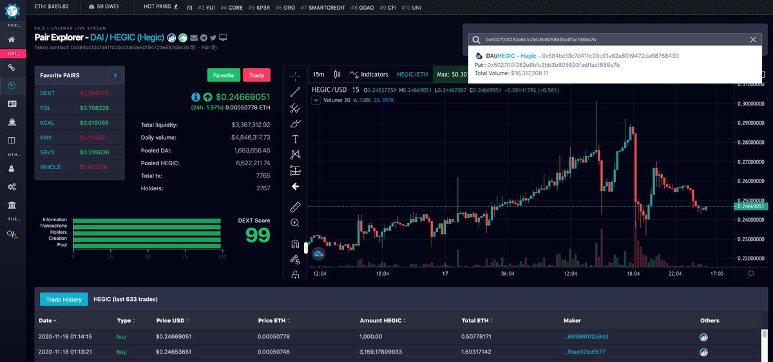The image size is (773, 362).
Task: Open the Trade History tab
Action: point(64,299)
